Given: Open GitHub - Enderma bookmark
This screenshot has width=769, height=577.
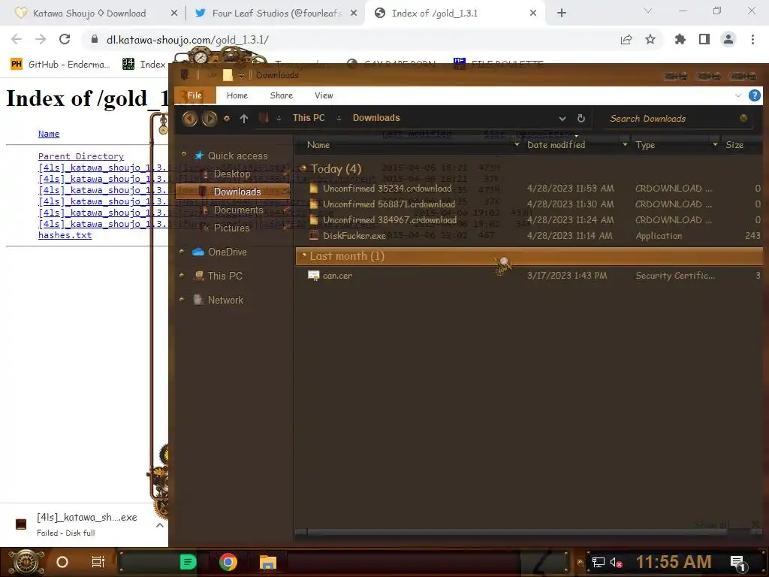Looking at the screenshot, I should [60, 64].
